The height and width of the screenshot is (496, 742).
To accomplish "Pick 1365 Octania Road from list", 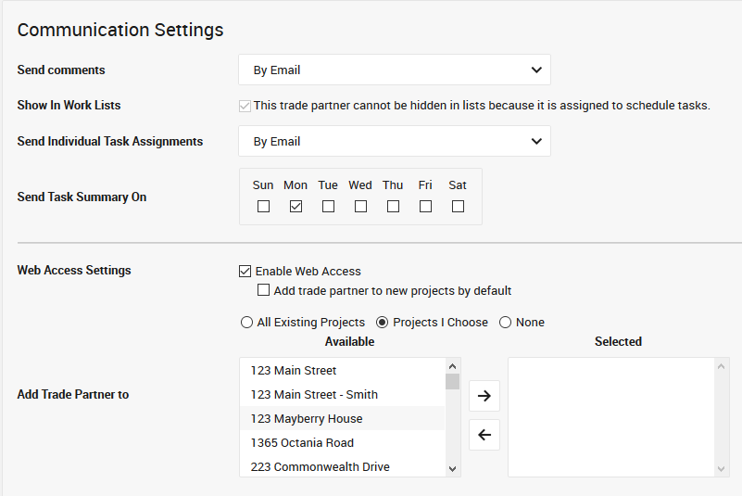I will pyautogui.click(x=302, y=443).
